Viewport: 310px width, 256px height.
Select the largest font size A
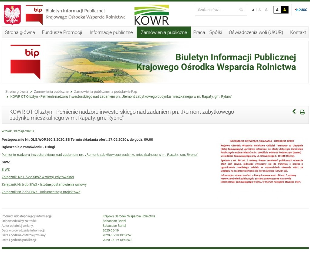tap(266, 10)
